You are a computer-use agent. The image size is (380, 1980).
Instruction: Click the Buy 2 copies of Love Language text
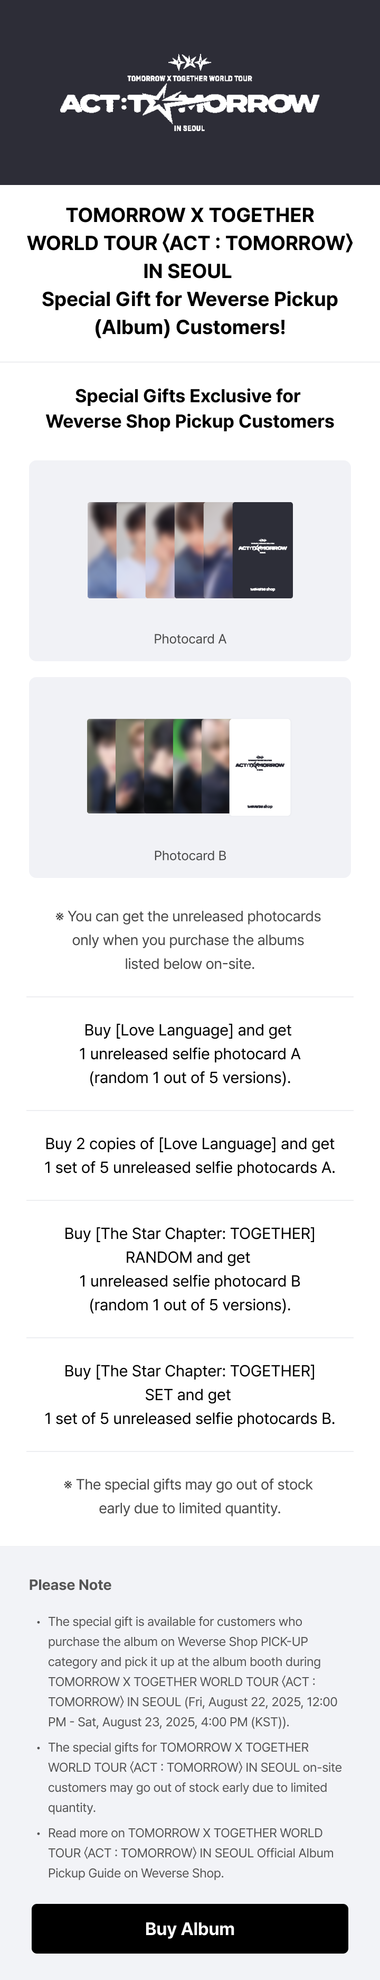tap(189, 1155)
